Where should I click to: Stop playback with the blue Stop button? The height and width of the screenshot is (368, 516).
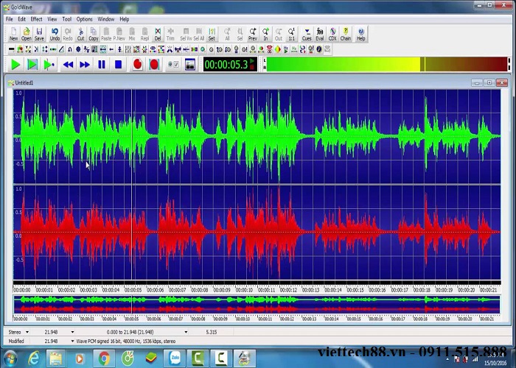(x=119, y=65)
